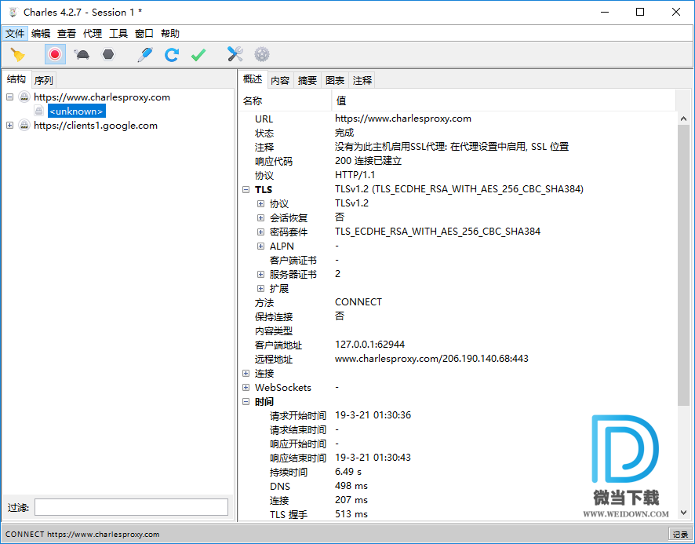This screenshot has width=695, height=544.
Task: Expand the WebSockets section
Action: pyautogui.click(x=246, y=387)
